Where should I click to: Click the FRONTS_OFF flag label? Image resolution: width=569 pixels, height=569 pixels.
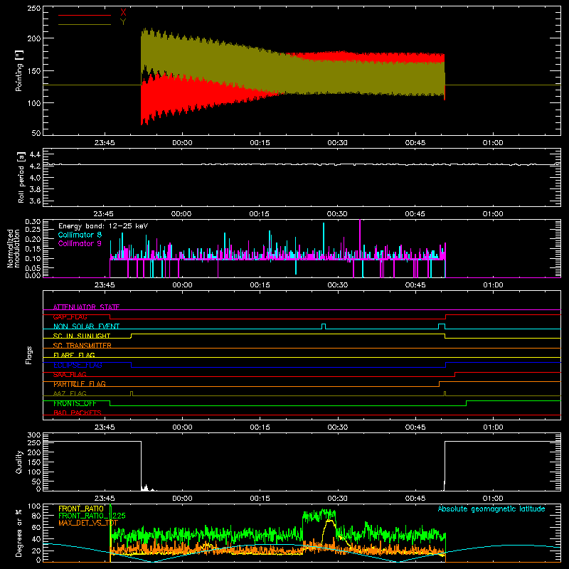pos(75,403)
